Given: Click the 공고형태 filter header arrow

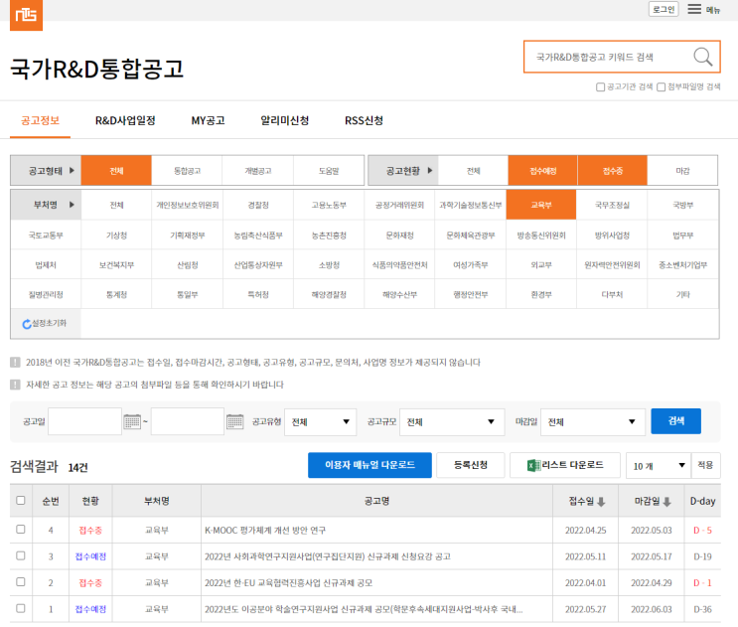Looking at the screenshot, I should point(72,170).
